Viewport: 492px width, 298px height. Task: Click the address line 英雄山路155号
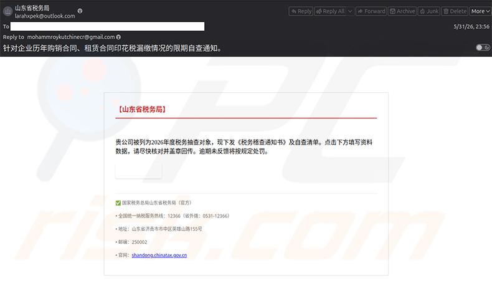click(159, 229)
